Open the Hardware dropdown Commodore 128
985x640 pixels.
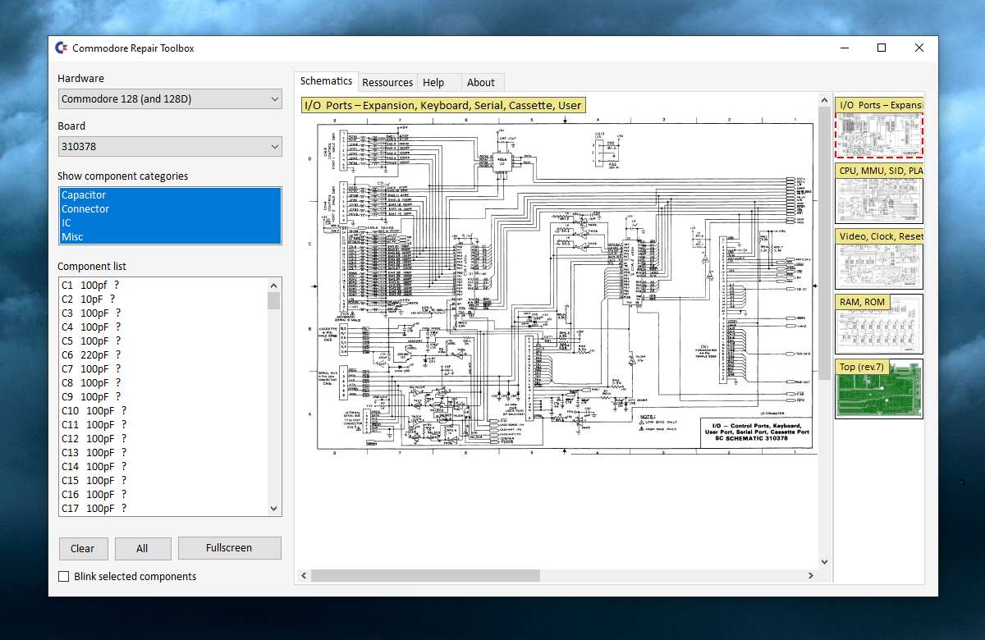coord(170,99)
